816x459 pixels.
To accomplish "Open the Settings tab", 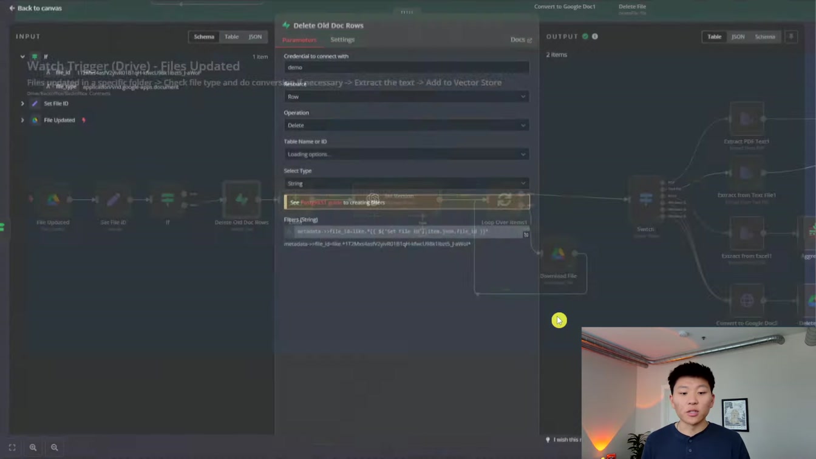I will click(x=342, y=39).
